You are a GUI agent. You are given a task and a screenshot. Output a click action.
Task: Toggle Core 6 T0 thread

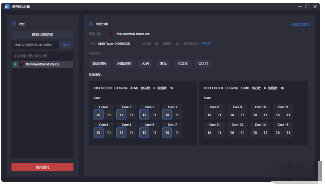(x=144, y=133)
